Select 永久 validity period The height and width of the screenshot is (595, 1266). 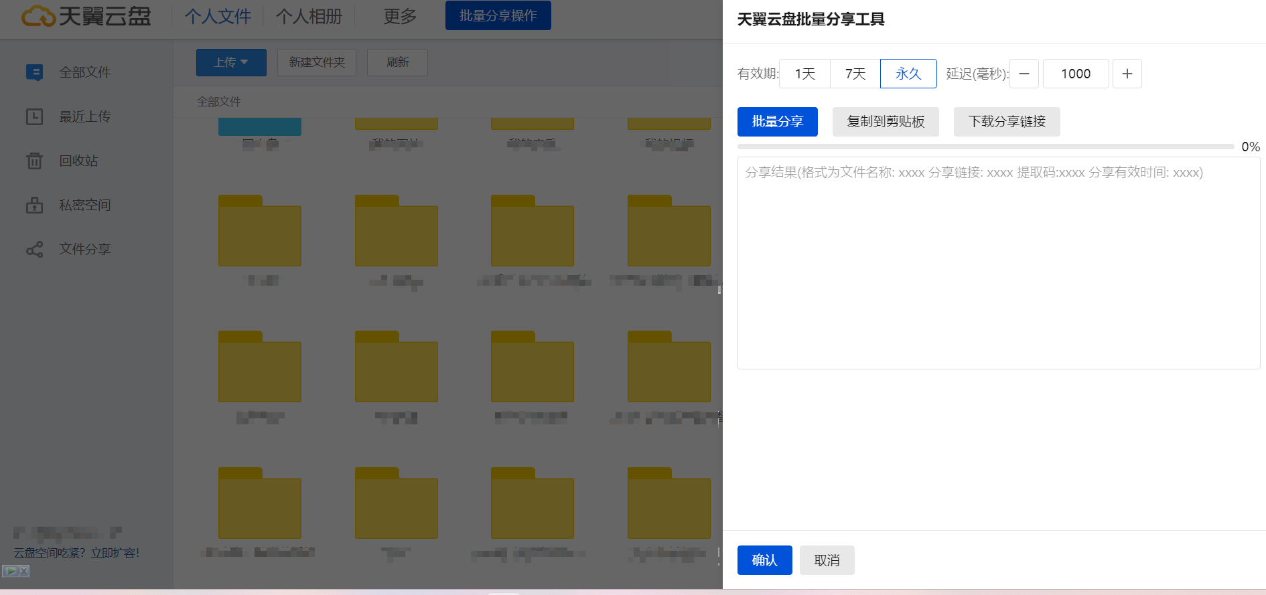908,74
